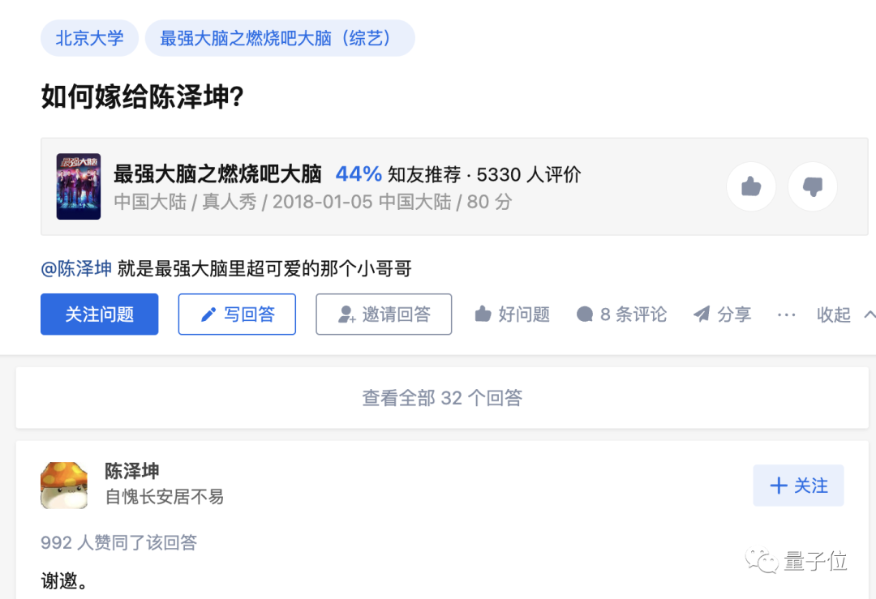
Task: Open the 8 条评论 comment bubble icon
Action: point(584,314)
